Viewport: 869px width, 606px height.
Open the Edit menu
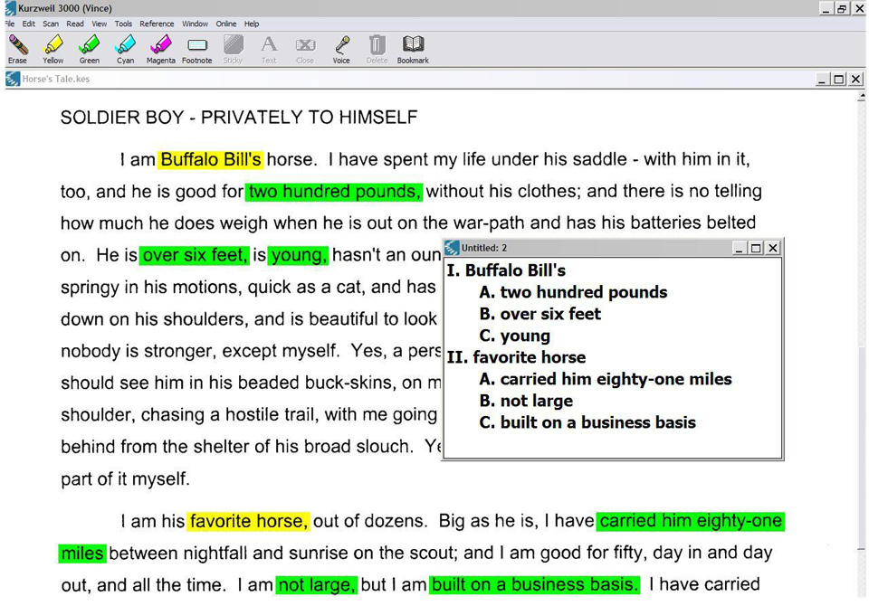click(x=29, y=24)
